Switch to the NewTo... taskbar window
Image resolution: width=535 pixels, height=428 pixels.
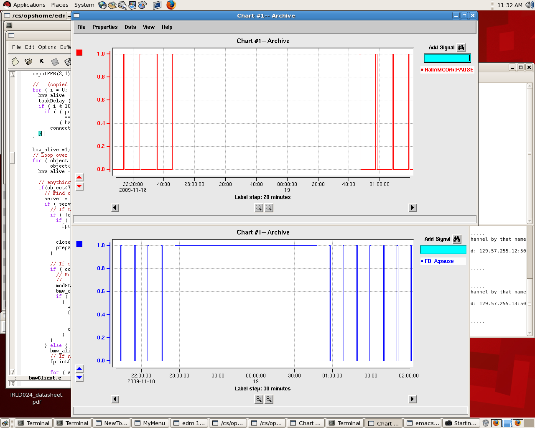tap(112, 423)
